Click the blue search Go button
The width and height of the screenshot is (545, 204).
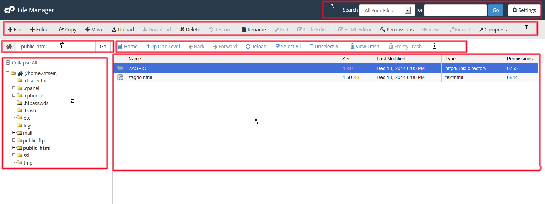tap(496, 10)
